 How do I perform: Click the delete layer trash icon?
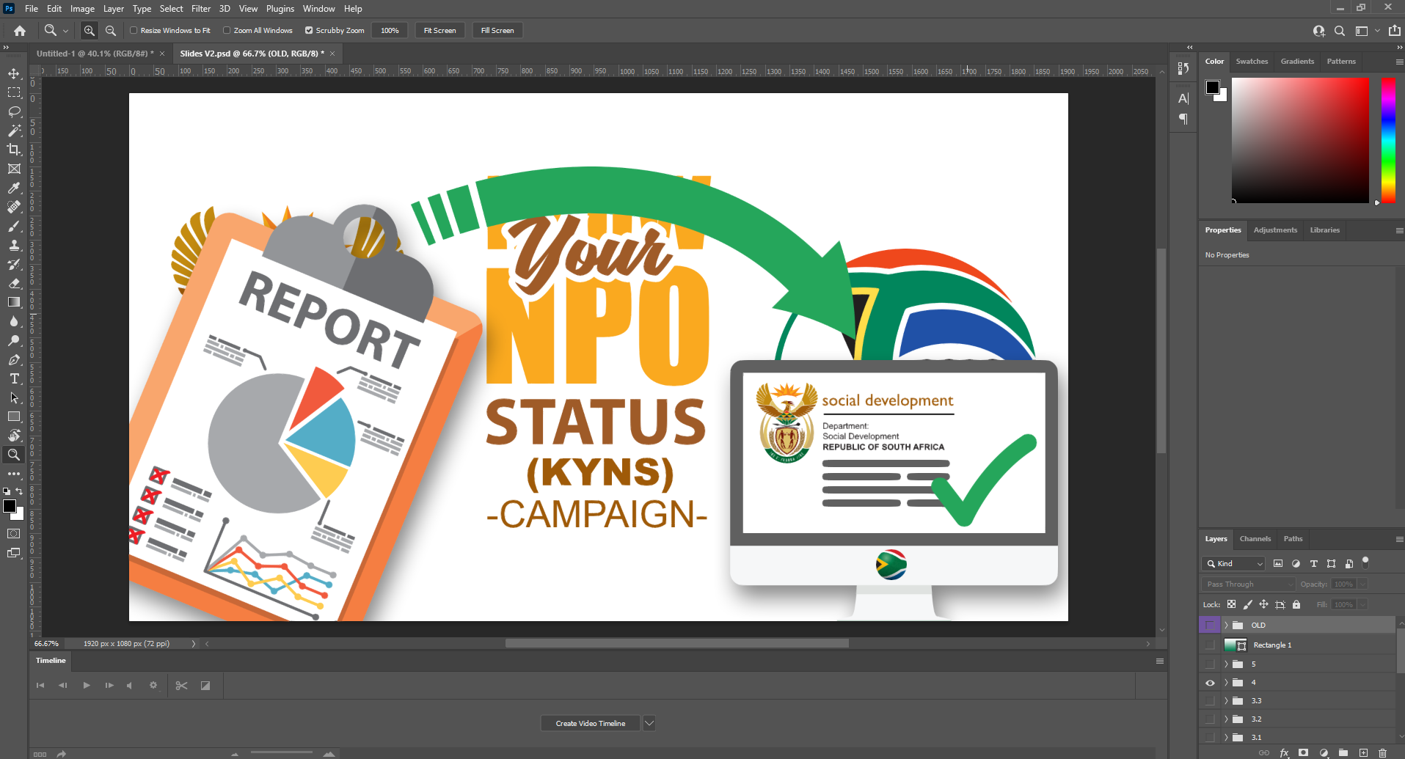click(x=1383, y=753)
